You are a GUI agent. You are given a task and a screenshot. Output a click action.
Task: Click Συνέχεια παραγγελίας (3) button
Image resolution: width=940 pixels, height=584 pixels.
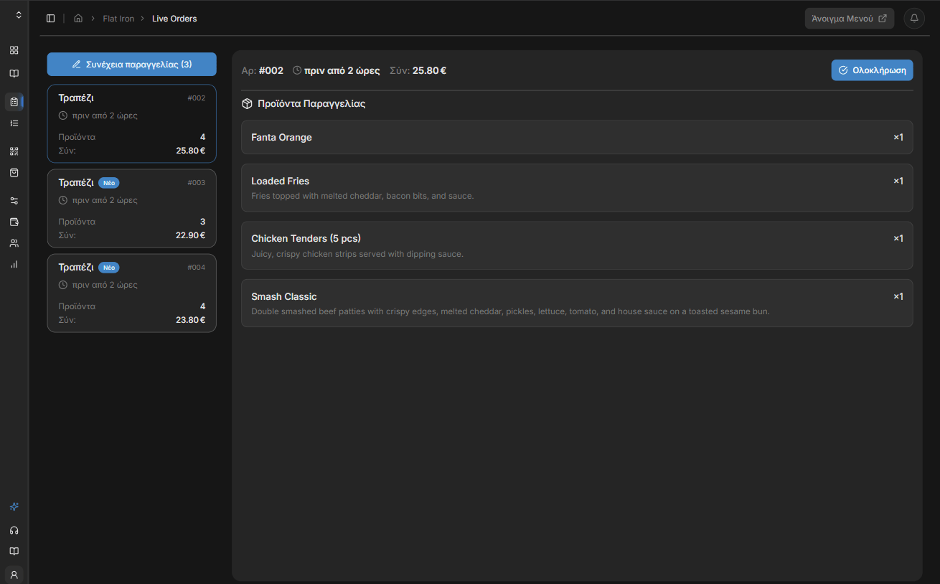pyautogui.click(x=132, y=64)
